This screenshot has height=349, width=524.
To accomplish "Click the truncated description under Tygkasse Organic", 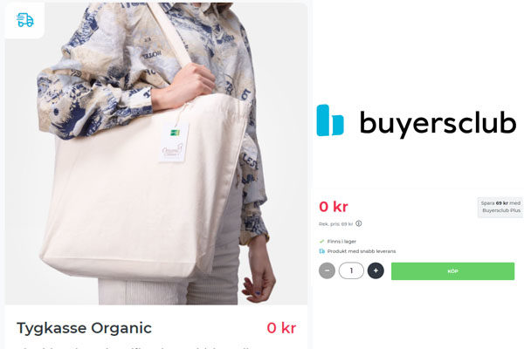I will click(134, 346).
